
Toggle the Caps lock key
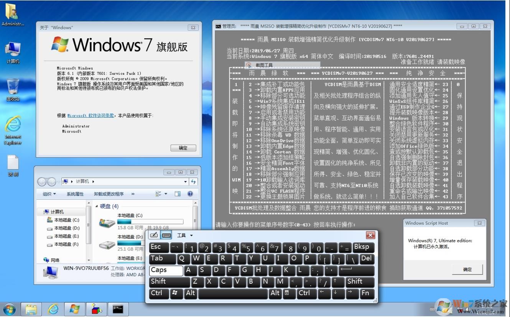(x=166, y=270)
